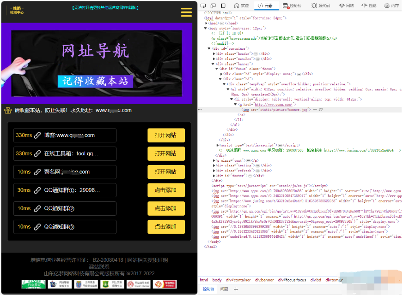Select div.bd in breadcrumb bar
The height and width of the screenshot is (295, 403).
coord(316,280)
